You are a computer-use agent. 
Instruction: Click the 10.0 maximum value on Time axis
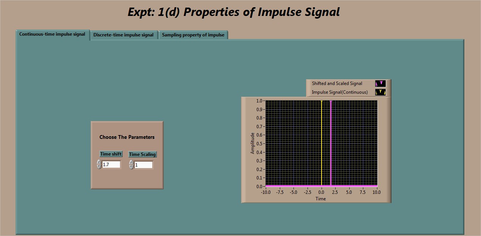point(377,192)
